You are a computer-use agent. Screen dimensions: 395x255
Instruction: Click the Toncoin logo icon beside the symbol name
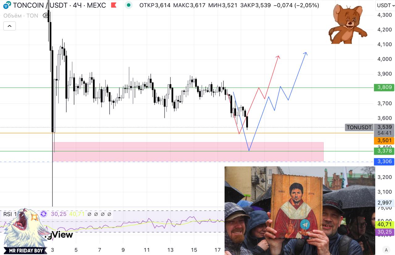point(7,5)
